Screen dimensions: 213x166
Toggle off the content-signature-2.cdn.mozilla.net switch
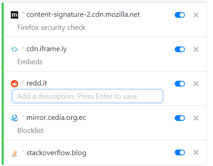(x=180, y=15)
